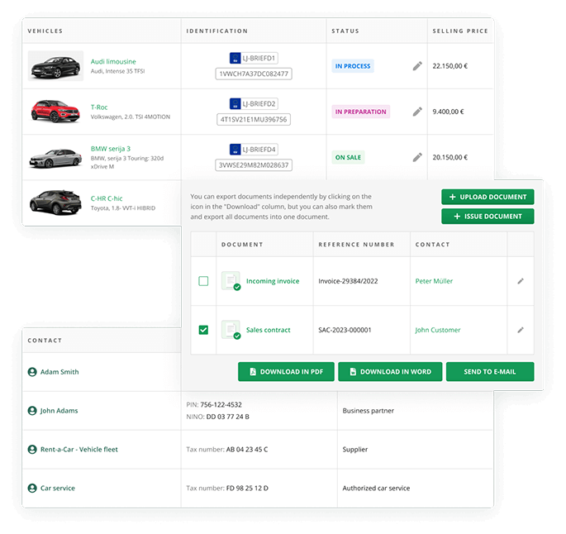
Task: Click the contact avatar icon for Adam Smith
Action: [x=32, y=372]
